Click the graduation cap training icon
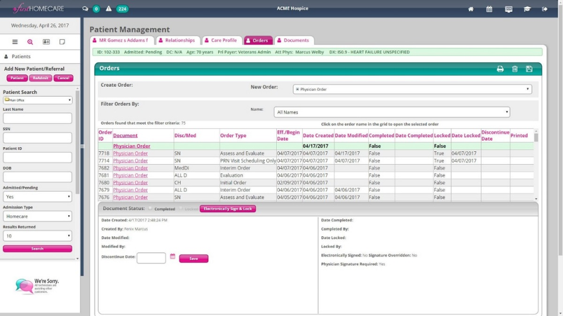This screenshot has height=316, width=563. [x=527, y=9]
